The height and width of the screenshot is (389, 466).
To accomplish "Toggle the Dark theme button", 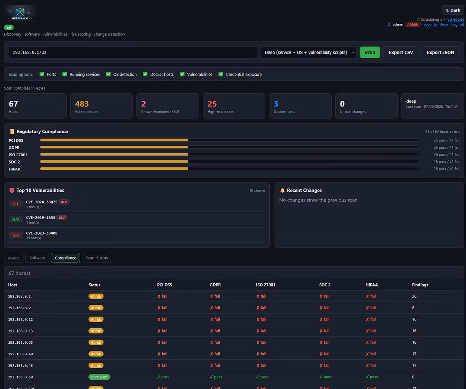I will (453, 10).
